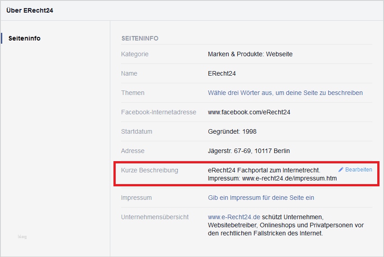
Task: Click the 'Marken & Produkte: Webseite' category value
Action: 250,54
